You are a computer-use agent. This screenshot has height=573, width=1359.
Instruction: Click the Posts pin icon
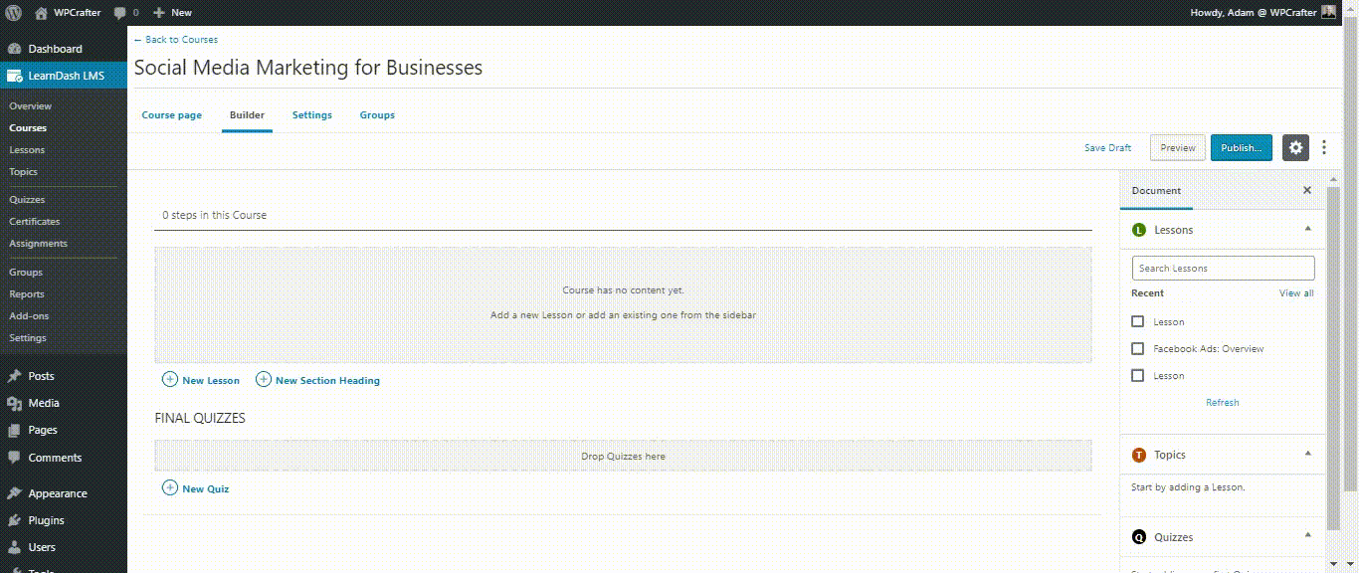click(x=14, y=376)
